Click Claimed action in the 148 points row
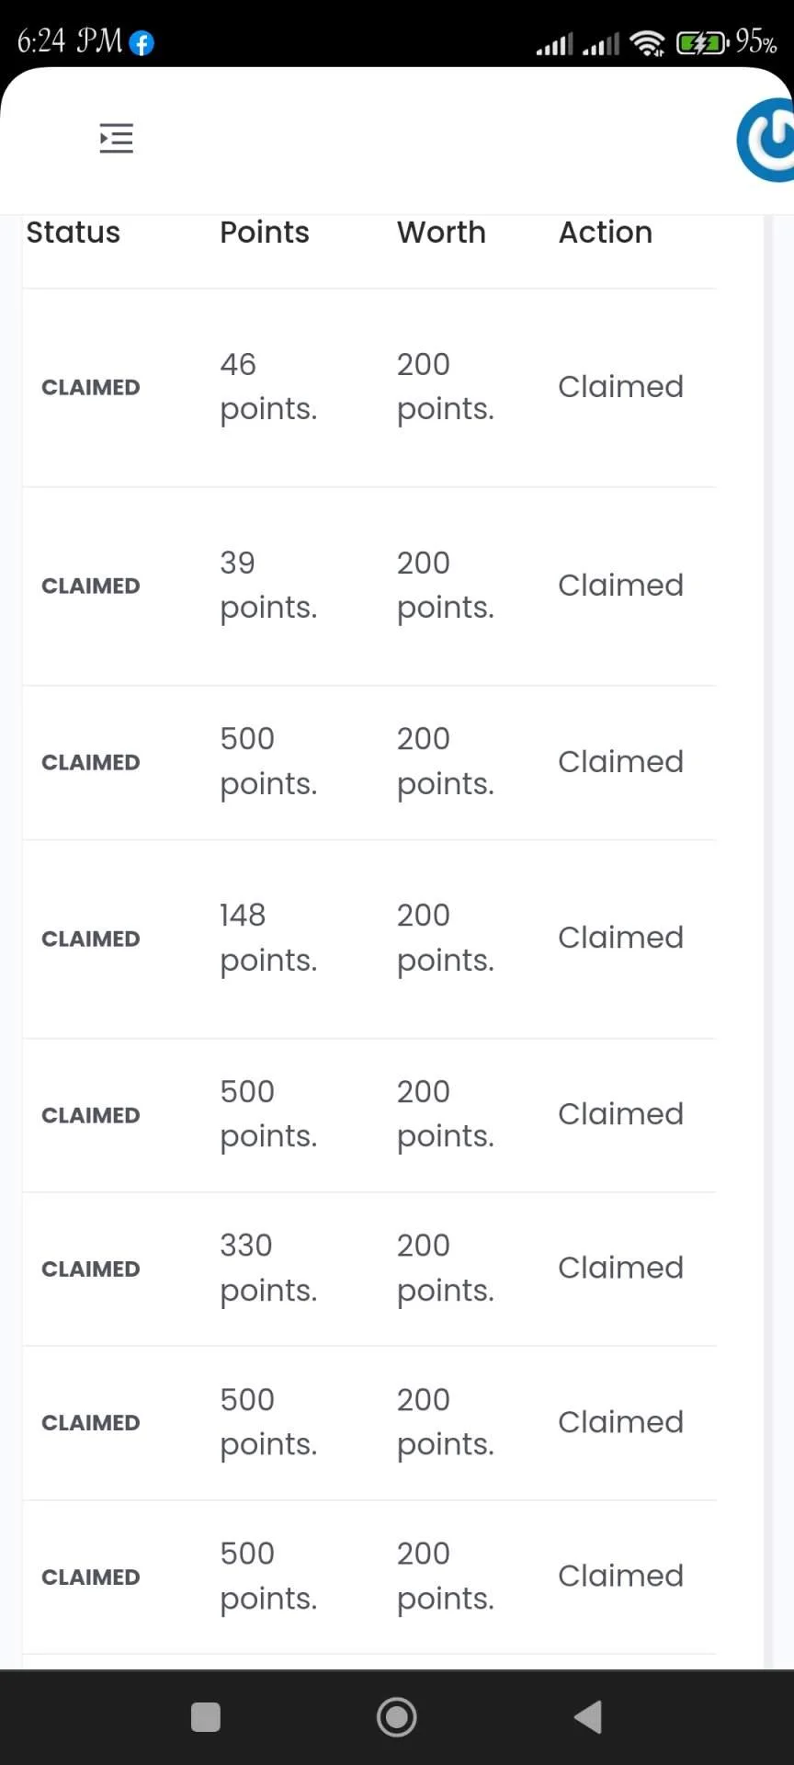The width and height of the screenshot is (794, 1765). [x=621, y=938]
